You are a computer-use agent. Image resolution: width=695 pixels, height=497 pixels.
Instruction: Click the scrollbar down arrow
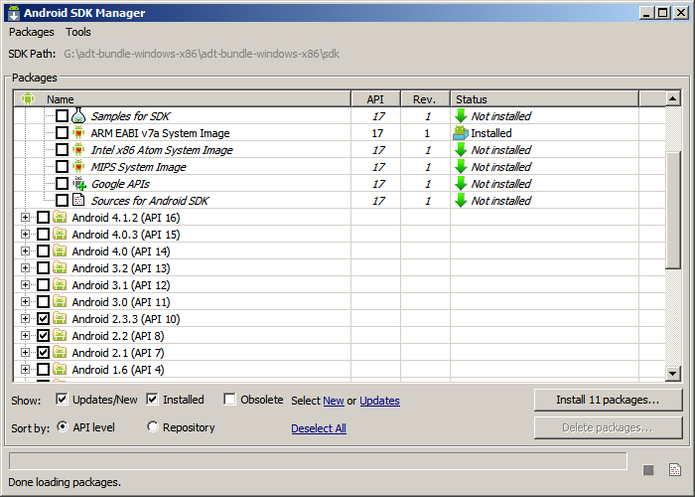pos(673,373)
